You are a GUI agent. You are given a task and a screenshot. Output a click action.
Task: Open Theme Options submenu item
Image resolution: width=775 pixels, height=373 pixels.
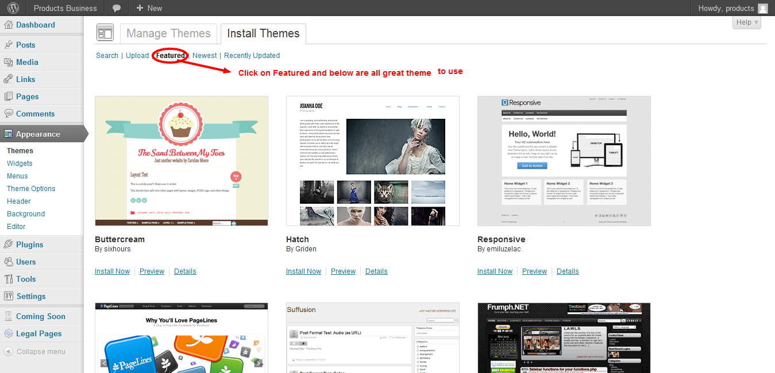pos(31,189)
